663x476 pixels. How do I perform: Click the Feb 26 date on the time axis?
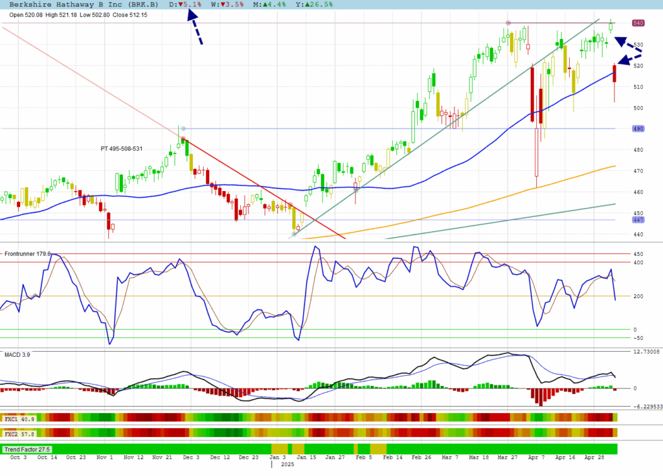point(421,457)
